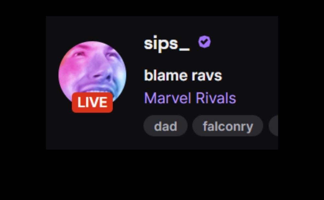Open the Marvel Rivals category link

click(x=190, y=98)
